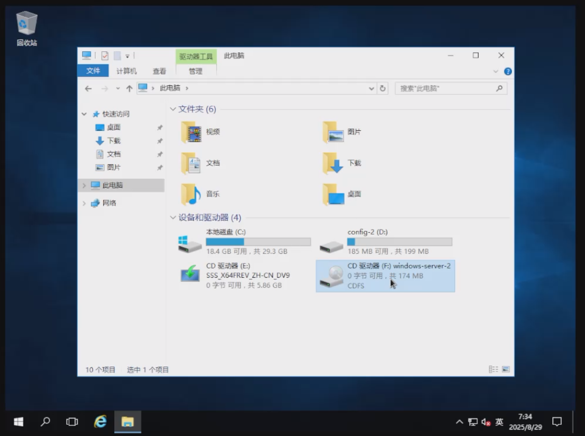Click the refresh button beside address bar

click(383, 89)
